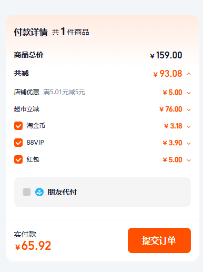
Task: Click the ¥93.08 total discount amount
Action: click(x=168, y=74)
